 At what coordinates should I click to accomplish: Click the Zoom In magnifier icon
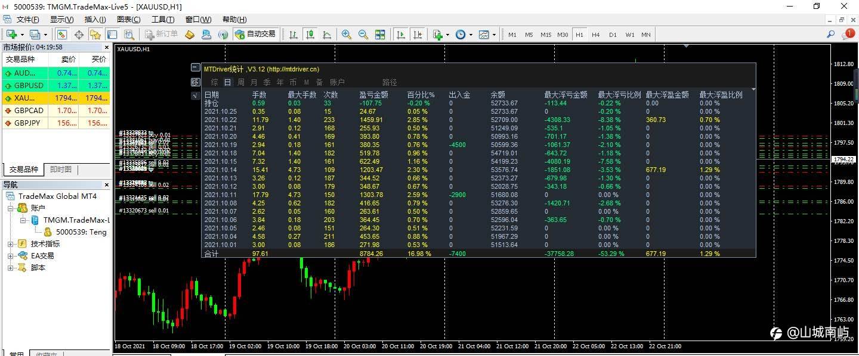pyautogui.click(x=346, y=35)
